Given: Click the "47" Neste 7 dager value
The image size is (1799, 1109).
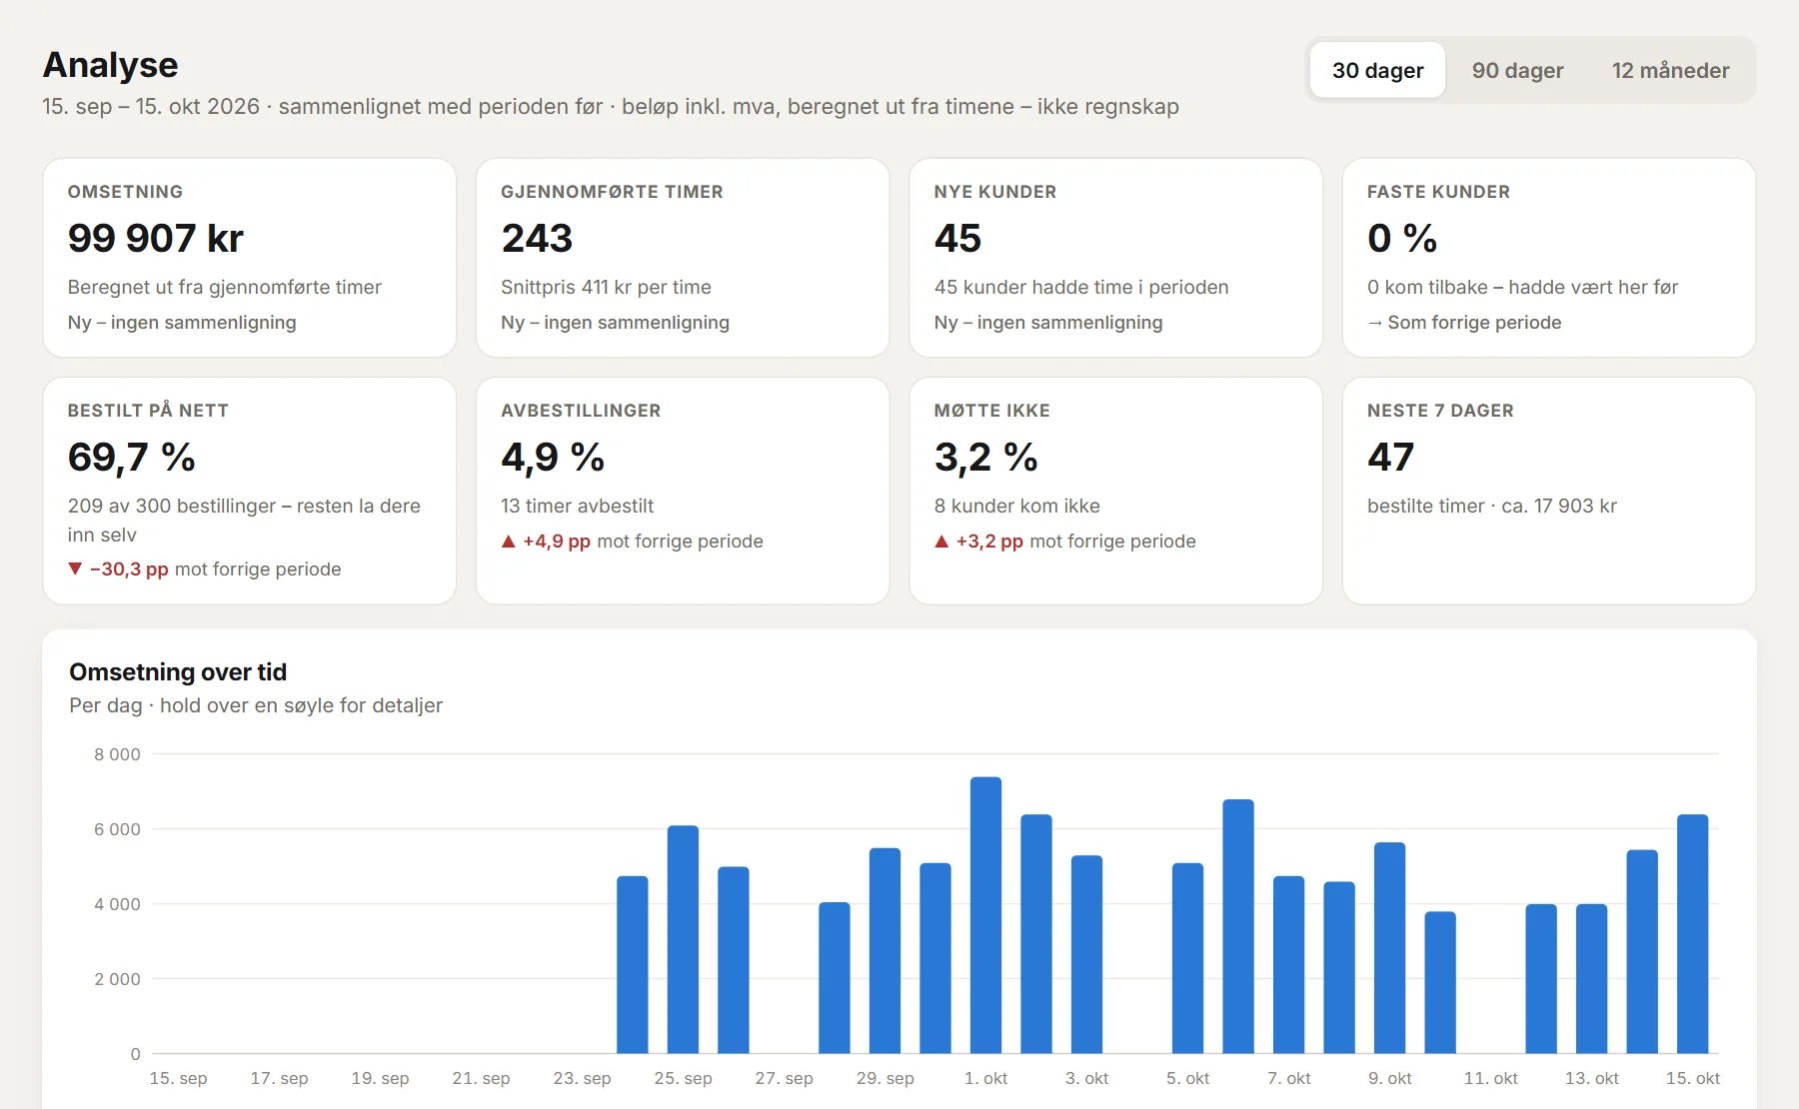Looking at the screenshot, I should (1390, 458).
